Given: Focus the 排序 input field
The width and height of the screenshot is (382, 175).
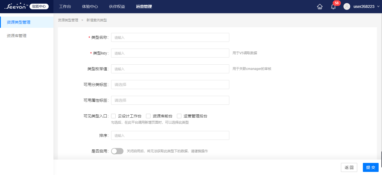Looking at the screenshot, I should (x=170, y=135).
